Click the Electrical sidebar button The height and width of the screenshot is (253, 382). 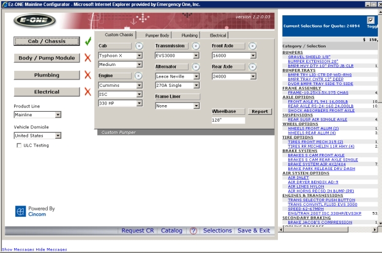coord(47,92)
